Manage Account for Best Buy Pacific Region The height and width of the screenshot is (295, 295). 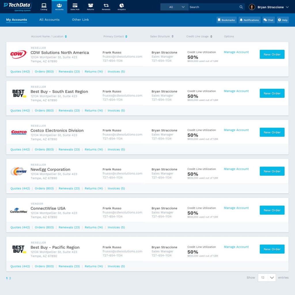click(x=236, y=247)
